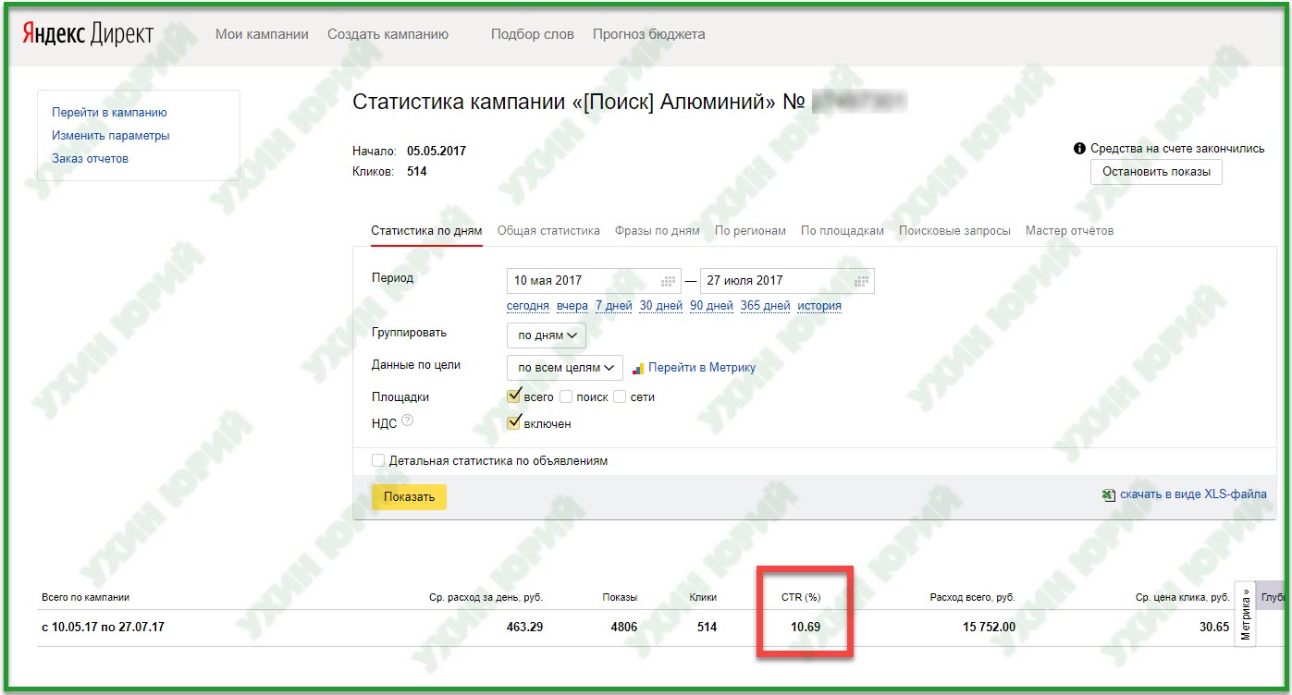Click the average click price '30.65'
The image size is (1292, 695).
tap(1214, 628)
